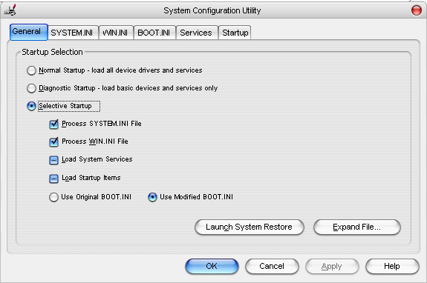Select the Selective Startup radio button
This screenshot has width=427, height=283.
(x=31, y=106)
